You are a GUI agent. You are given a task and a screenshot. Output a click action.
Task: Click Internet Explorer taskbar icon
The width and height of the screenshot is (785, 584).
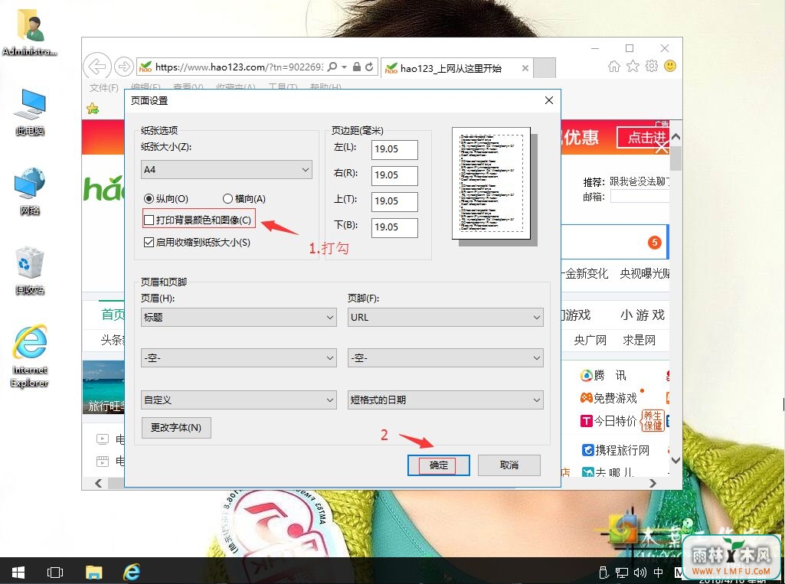[x=132, y=572]
